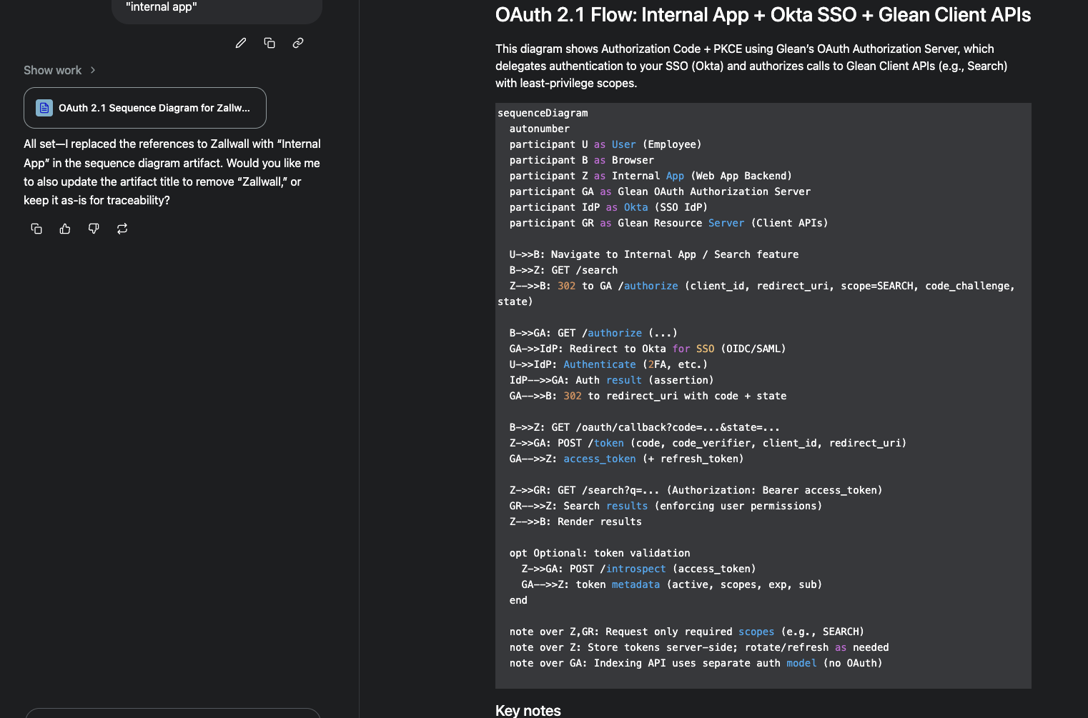The height and width of the screenshot is (718, 1088).
Task: Click the document icon on the artifact card
Action: point(44,108)
